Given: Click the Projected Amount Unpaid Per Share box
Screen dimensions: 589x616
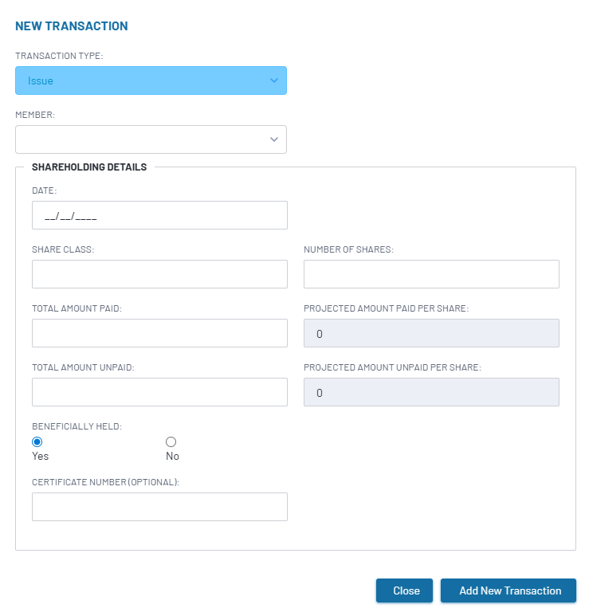Looking at the screenshot, I should [431, 392].
